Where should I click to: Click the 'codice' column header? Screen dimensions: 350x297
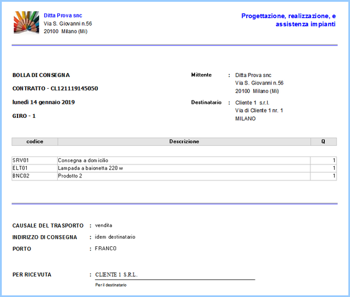tap(35, 142)
